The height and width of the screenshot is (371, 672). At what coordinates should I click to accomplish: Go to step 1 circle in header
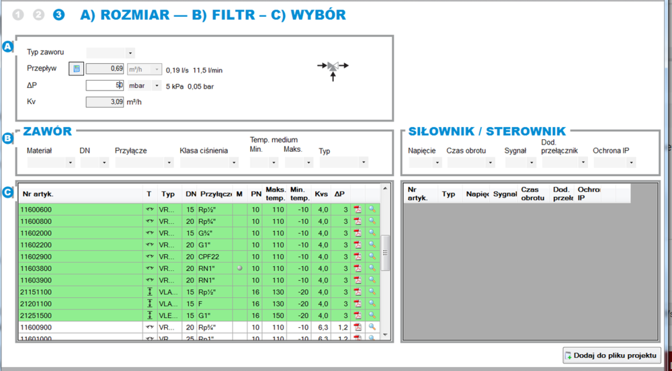[19, 14]
